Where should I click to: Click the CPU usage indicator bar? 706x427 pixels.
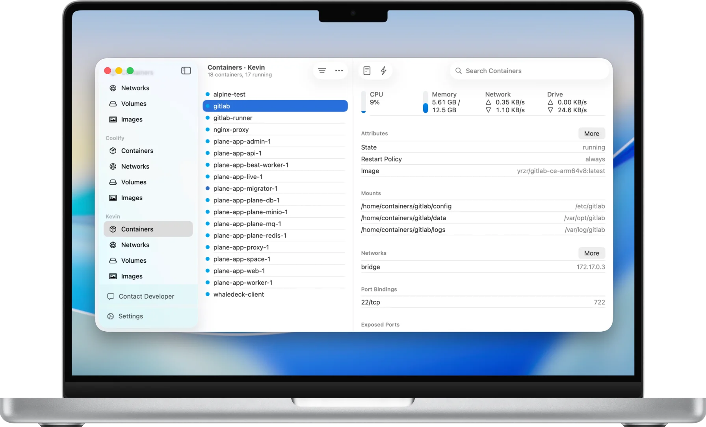(x=363, y=102)
